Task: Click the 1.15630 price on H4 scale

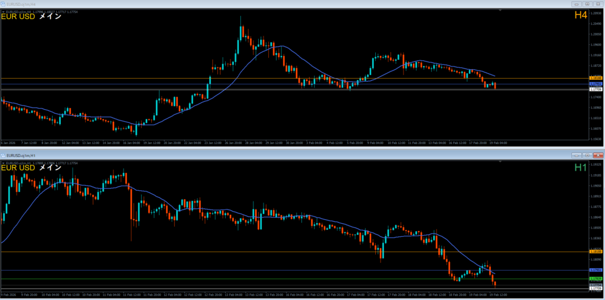Action: coord(596,139)
